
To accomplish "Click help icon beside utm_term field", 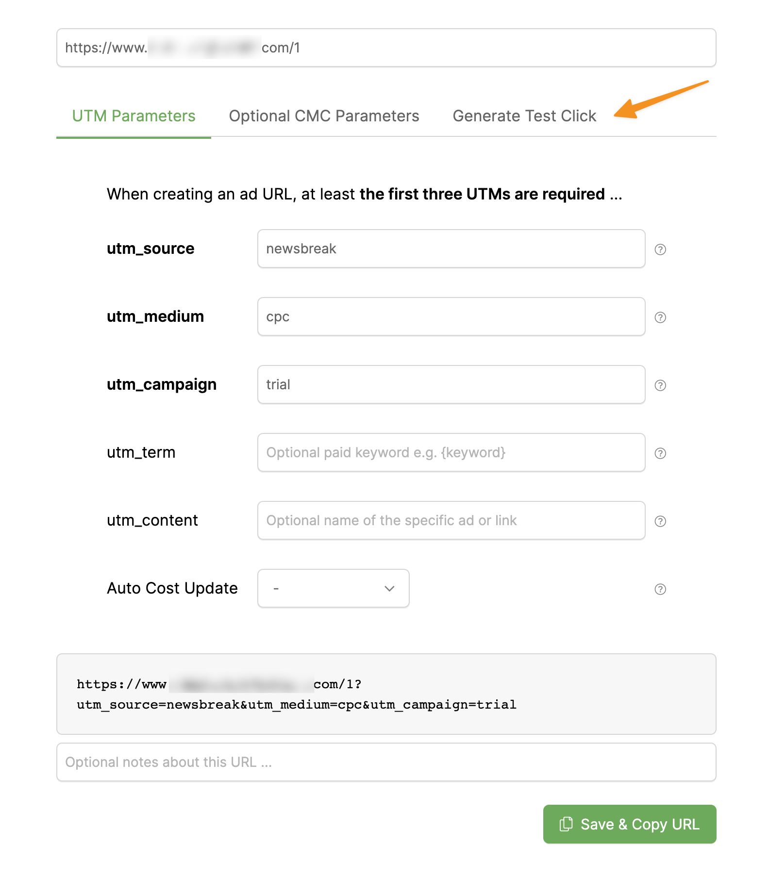I will (660, 453).
